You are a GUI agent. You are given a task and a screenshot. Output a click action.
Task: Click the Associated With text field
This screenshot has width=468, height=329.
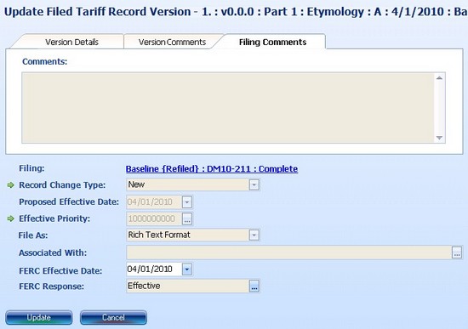(x=289, y=252)
